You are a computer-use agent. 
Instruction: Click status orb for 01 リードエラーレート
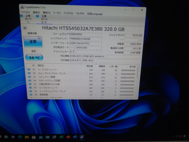pos(29,69)
